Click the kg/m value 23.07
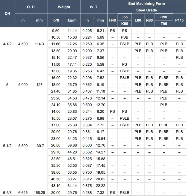The image size is (186, 196). (x=72, y=118)
